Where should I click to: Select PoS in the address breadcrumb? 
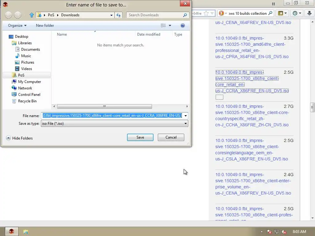[51, 15]
